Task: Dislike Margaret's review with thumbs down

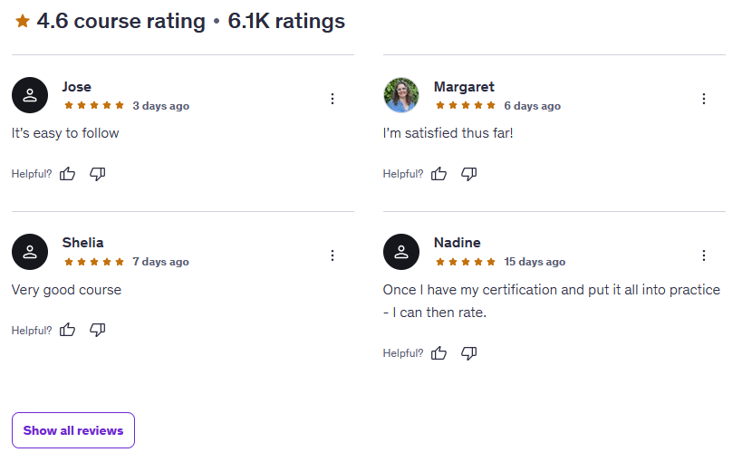Action: [469, 174]
